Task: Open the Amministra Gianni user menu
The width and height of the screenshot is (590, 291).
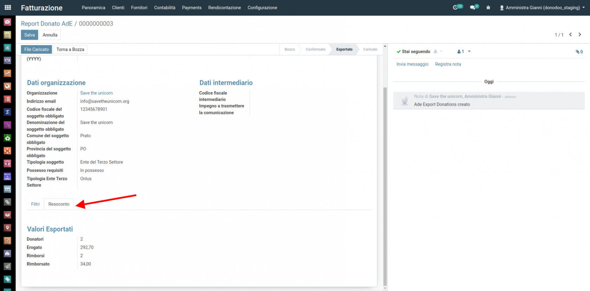Action: tap(542, 7)
